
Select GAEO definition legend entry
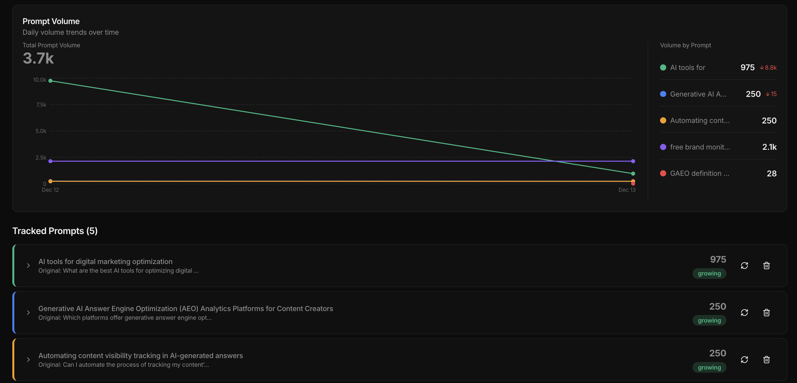(x=699, y=173)
